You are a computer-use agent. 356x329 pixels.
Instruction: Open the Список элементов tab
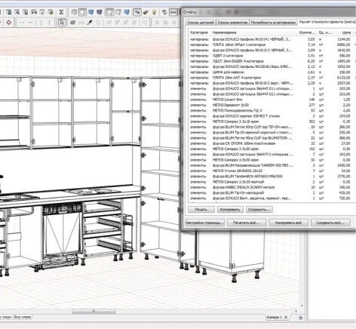232,23
